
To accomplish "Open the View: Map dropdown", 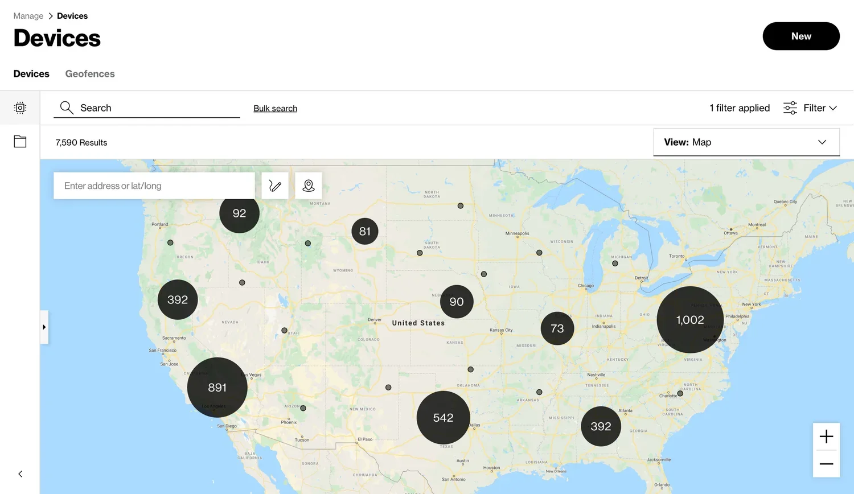I will click(746, 142).
